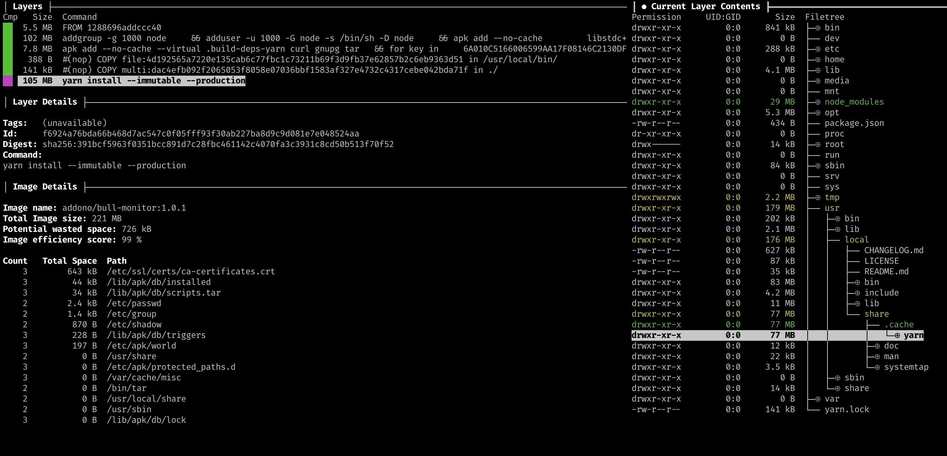
Task: Select the proc folder entry
Action: point(834,134)
